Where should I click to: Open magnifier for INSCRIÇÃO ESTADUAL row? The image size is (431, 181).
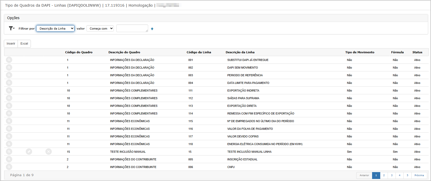coord(9,159)
